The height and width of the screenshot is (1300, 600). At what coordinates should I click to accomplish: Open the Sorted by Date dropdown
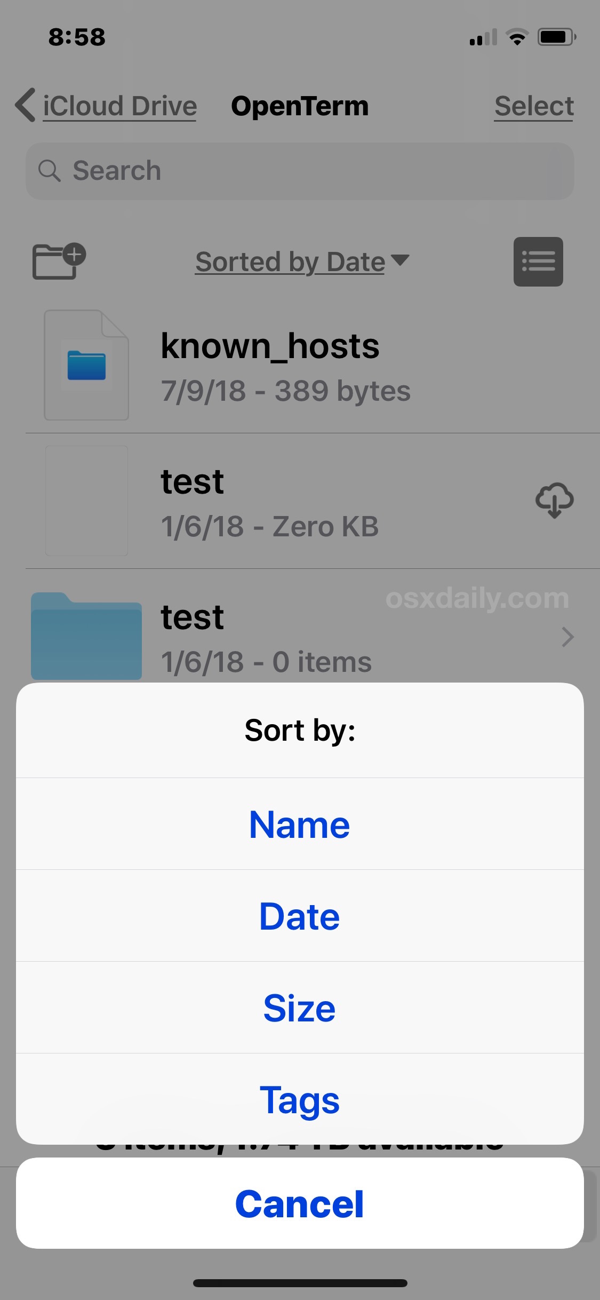[x=300, y=261]
